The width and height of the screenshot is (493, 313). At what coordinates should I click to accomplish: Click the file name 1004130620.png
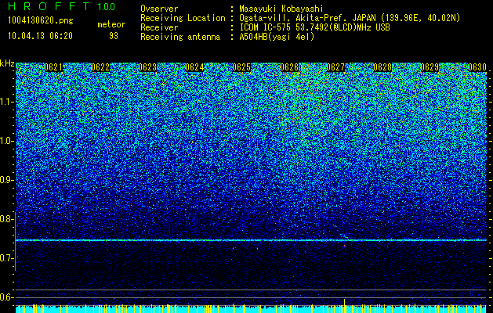pos(41,21)
